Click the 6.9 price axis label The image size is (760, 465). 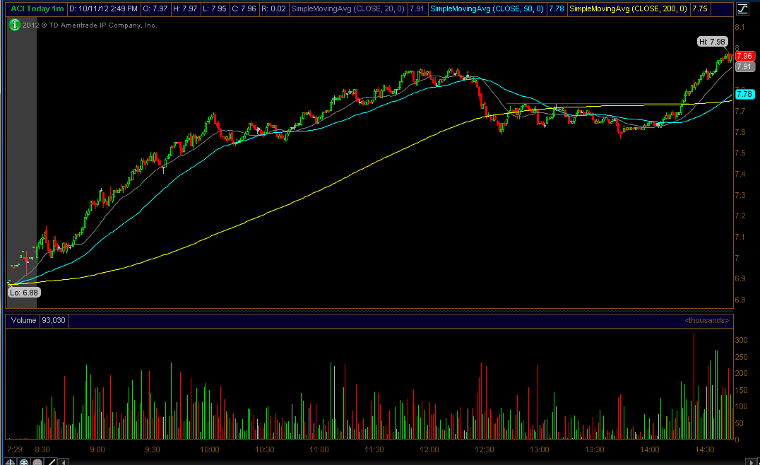tap(740, 279)
